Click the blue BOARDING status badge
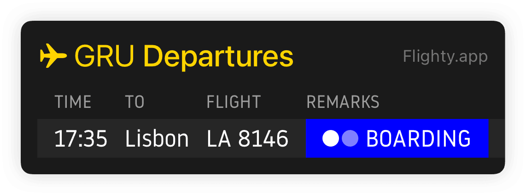This screenshot has width=526, height=195. pyautogui.click(x=397, y=138)
